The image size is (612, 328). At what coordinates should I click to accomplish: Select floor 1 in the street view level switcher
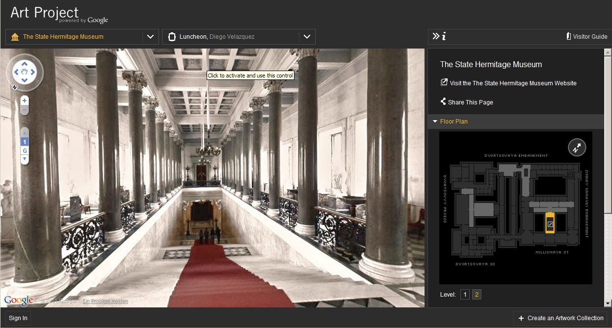click(25, 142)
